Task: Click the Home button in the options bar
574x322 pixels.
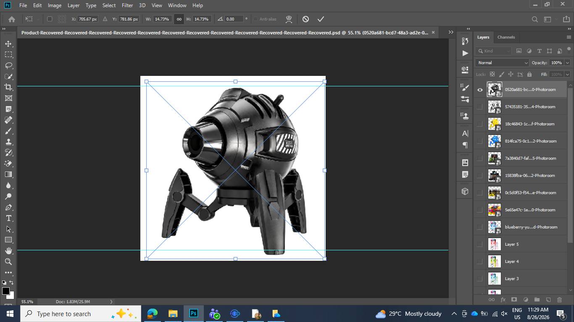Action: pyautogui.click(x=12, y=19)
